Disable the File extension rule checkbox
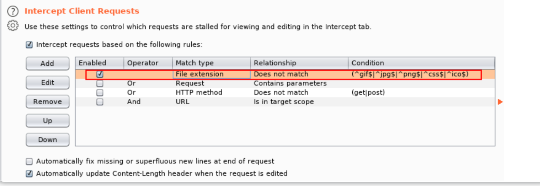The height and width of the screenshot is (186, 540). point(100,74)
